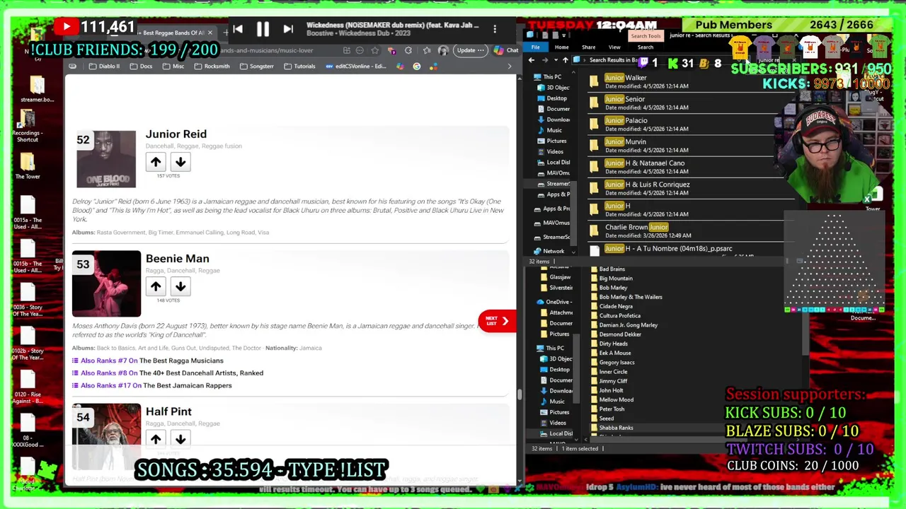Select Music in upper Explorer sidebar
Image resolution: width=906 pixels, height=509 pixels.
[554, 130]
